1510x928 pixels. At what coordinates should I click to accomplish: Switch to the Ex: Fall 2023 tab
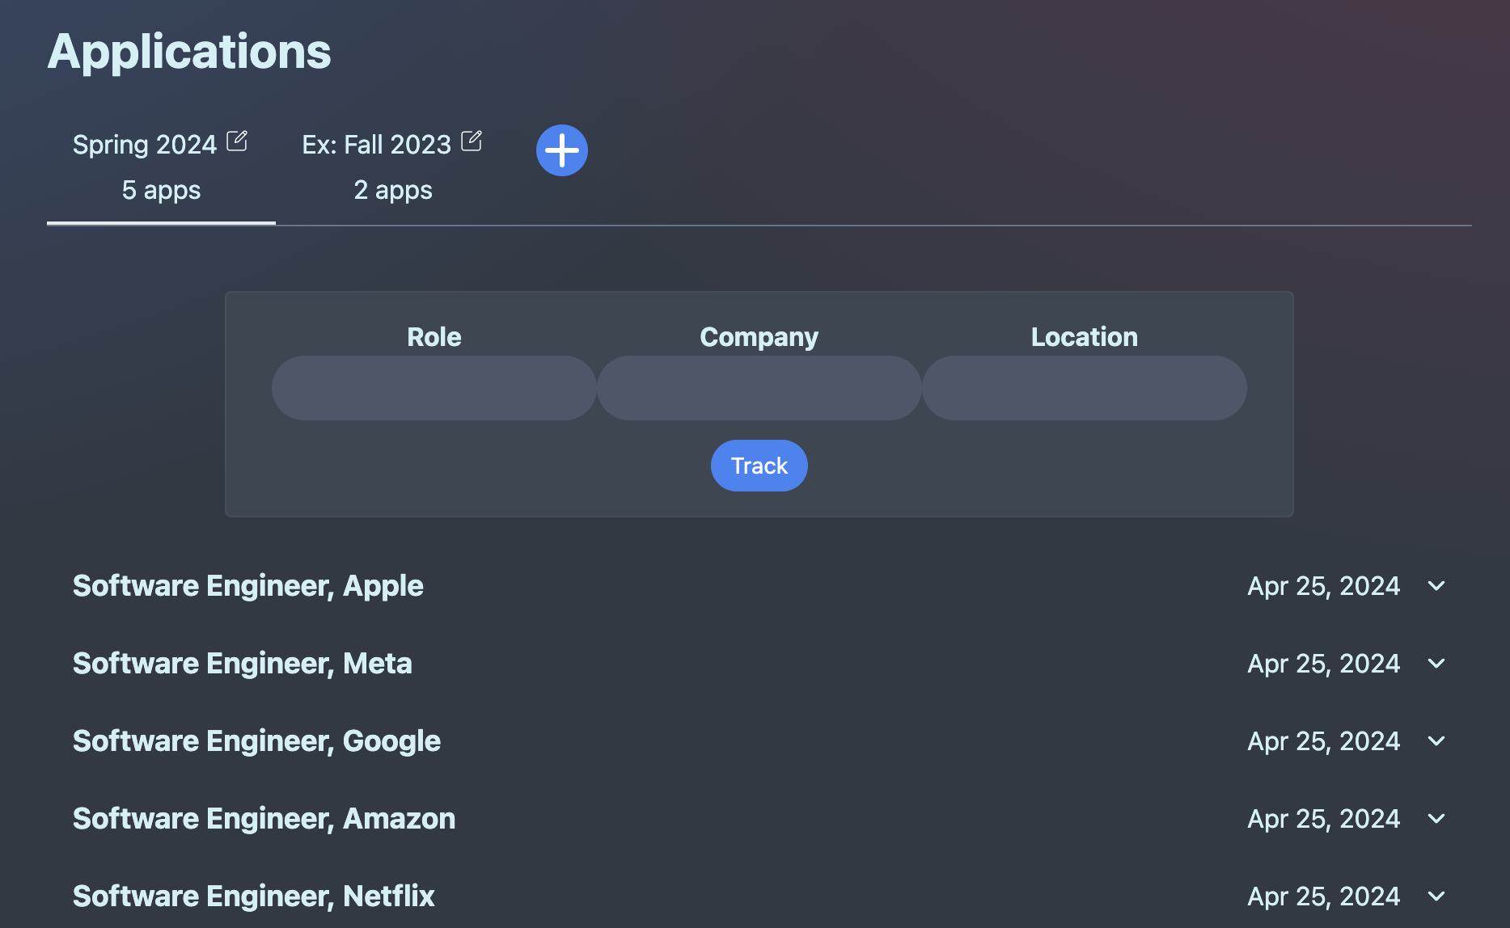[x=393, y=167]
